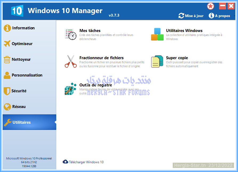Click the Mise à jour button text

[194, 16]
